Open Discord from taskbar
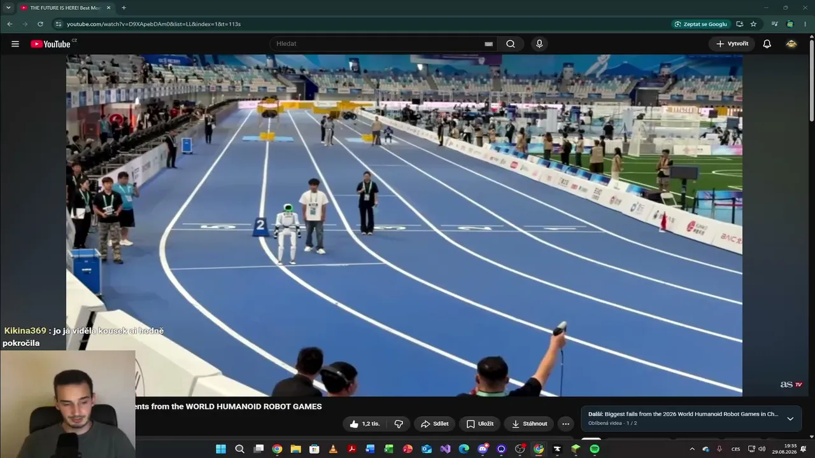Screen dimensions: 815x458 pos(482,449)
